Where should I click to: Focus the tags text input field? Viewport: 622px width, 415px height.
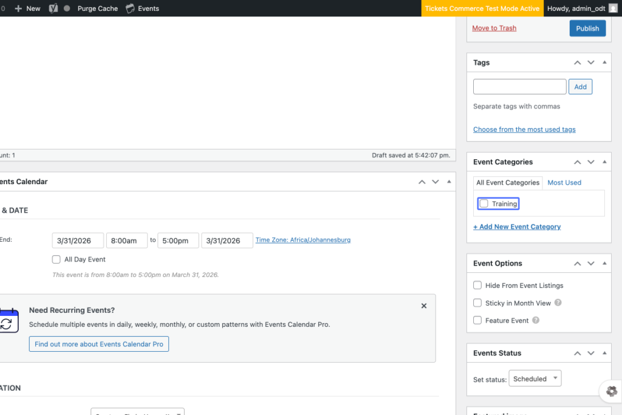pos(520,86)
